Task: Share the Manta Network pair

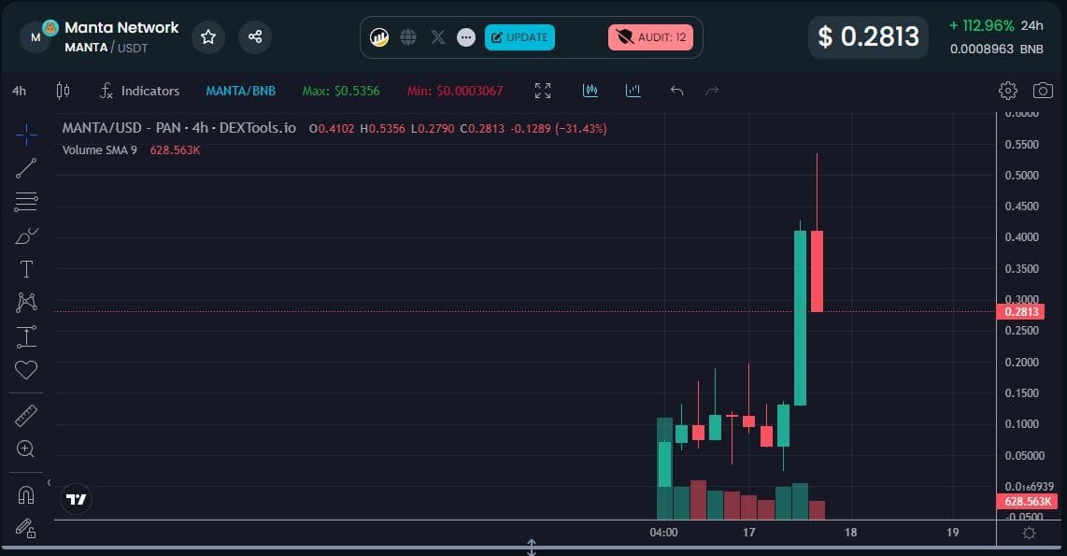Action: [x=254, y=36]
